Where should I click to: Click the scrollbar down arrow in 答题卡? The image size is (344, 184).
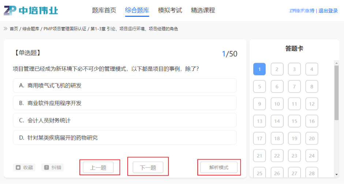[x=337, y=174]
